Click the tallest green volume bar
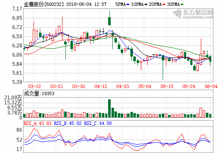This screenshot has height=153, width=218. pyautogui.click(x=109, y=108)
